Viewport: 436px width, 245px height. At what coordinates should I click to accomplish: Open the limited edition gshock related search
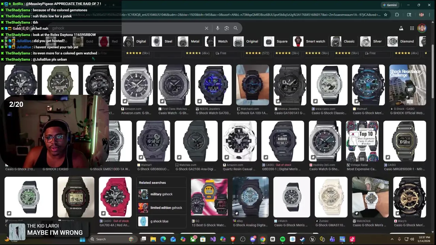(x=161, y=208)
